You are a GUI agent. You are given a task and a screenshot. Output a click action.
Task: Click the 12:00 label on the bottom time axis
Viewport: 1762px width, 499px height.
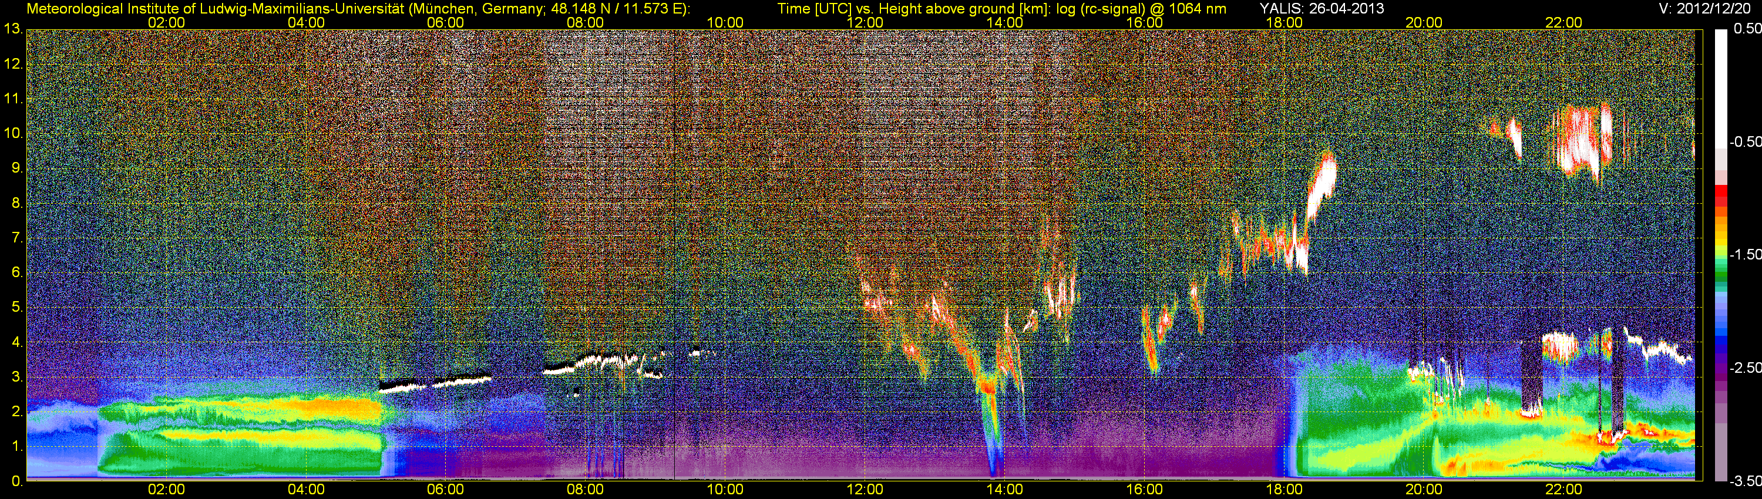tap(865, 490)
